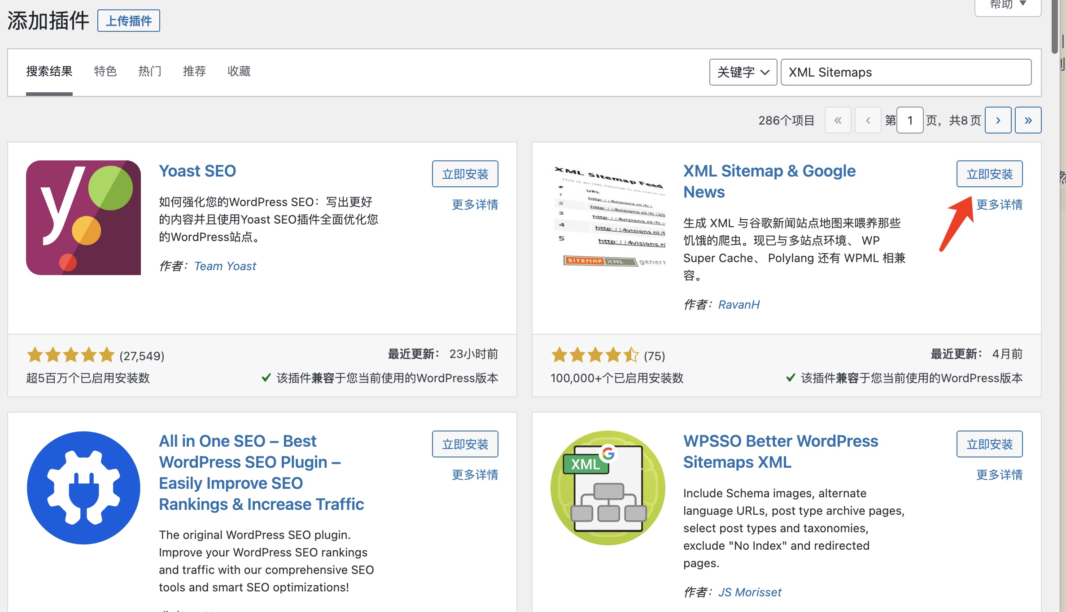The width and height of the screenshot is (1066, 612).
Task: Switch to the 收藏 tab
Action: click(x=239, y=72)
